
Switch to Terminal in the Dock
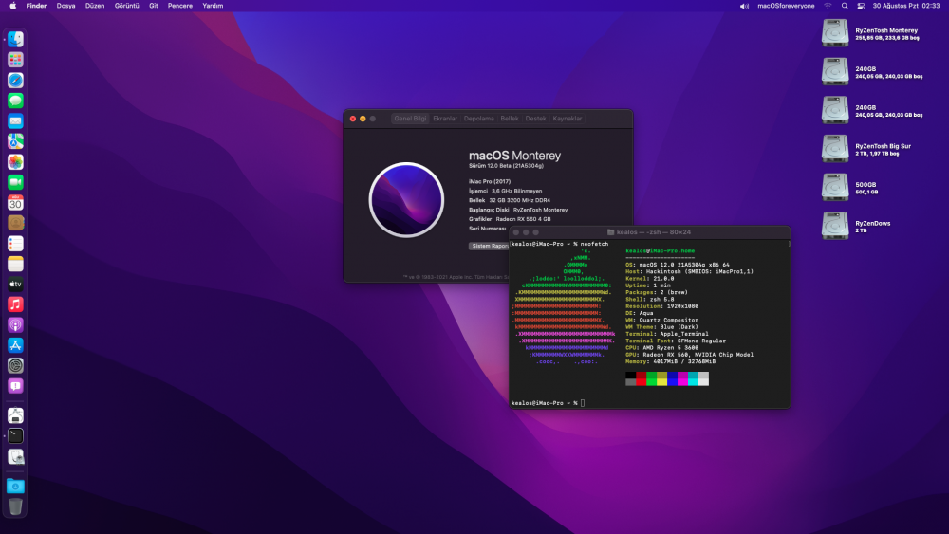[x=16, y=436]
